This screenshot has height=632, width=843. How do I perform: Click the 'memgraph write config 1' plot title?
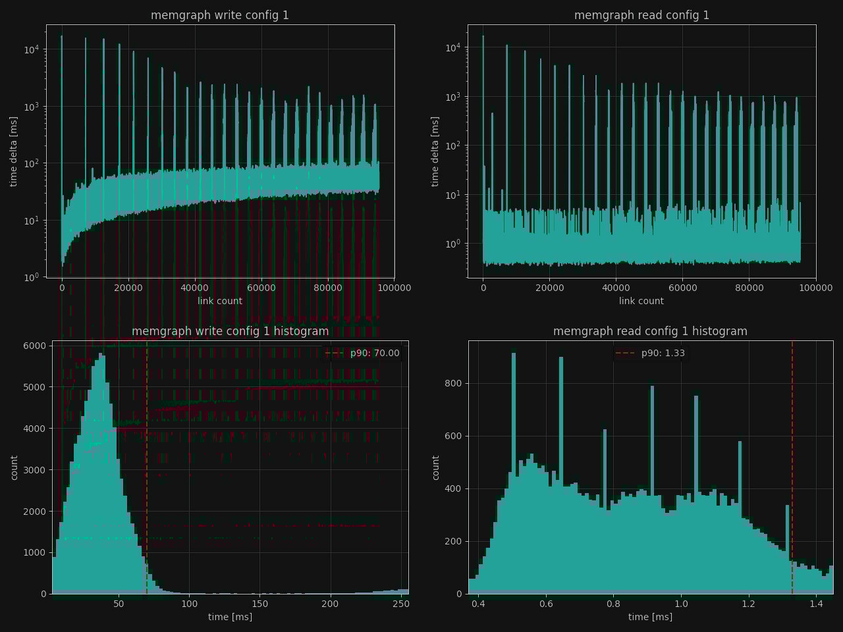click(220, 15)
